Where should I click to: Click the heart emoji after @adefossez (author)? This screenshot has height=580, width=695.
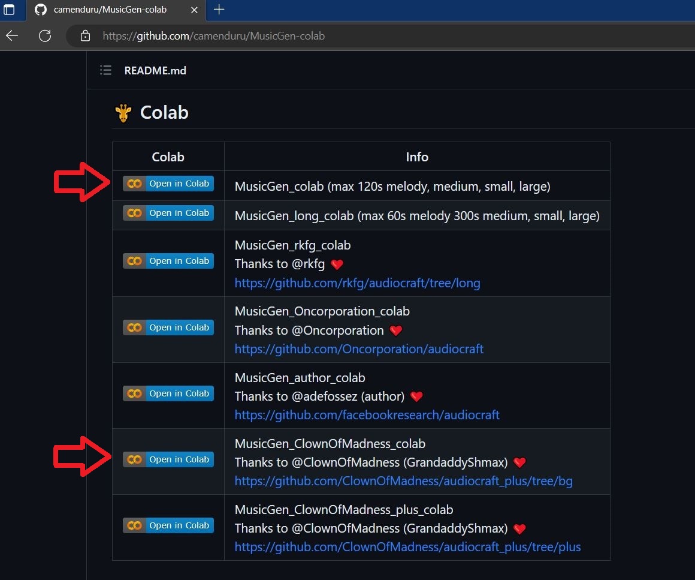tap(416, 396)
